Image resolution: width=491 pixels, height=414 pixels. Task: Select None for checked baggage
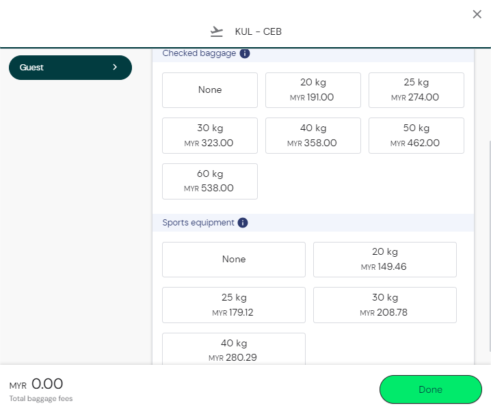[210, 90]
